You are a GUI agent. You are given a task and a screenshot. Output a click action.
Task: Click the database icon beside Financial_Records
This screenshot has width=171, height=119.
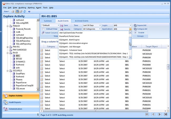tap(14, 29)
